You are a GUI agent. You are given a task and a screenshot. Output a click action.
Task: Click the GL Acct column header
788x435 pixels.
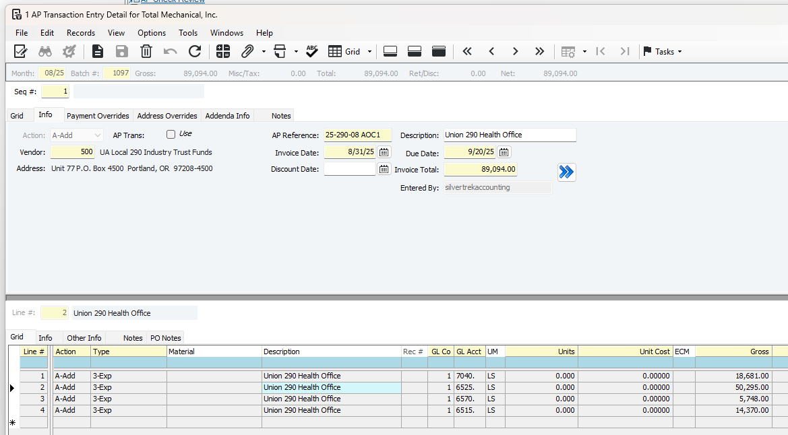tap(468, 352)
